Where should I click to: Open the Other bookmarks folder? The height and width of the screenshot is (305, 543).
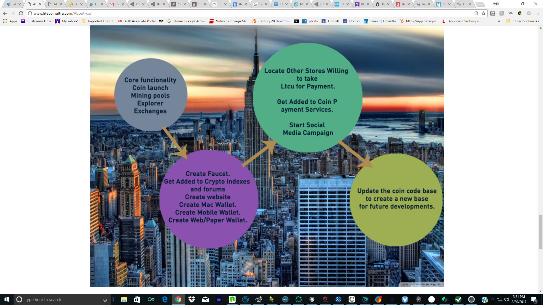523,21
